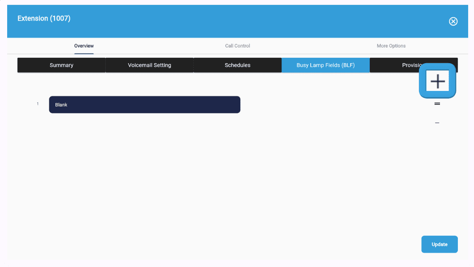Select the Busy Lamp Fields (BLF) sub-tab
The width and height of the screenshot is (474, 267).
point(325,65)
